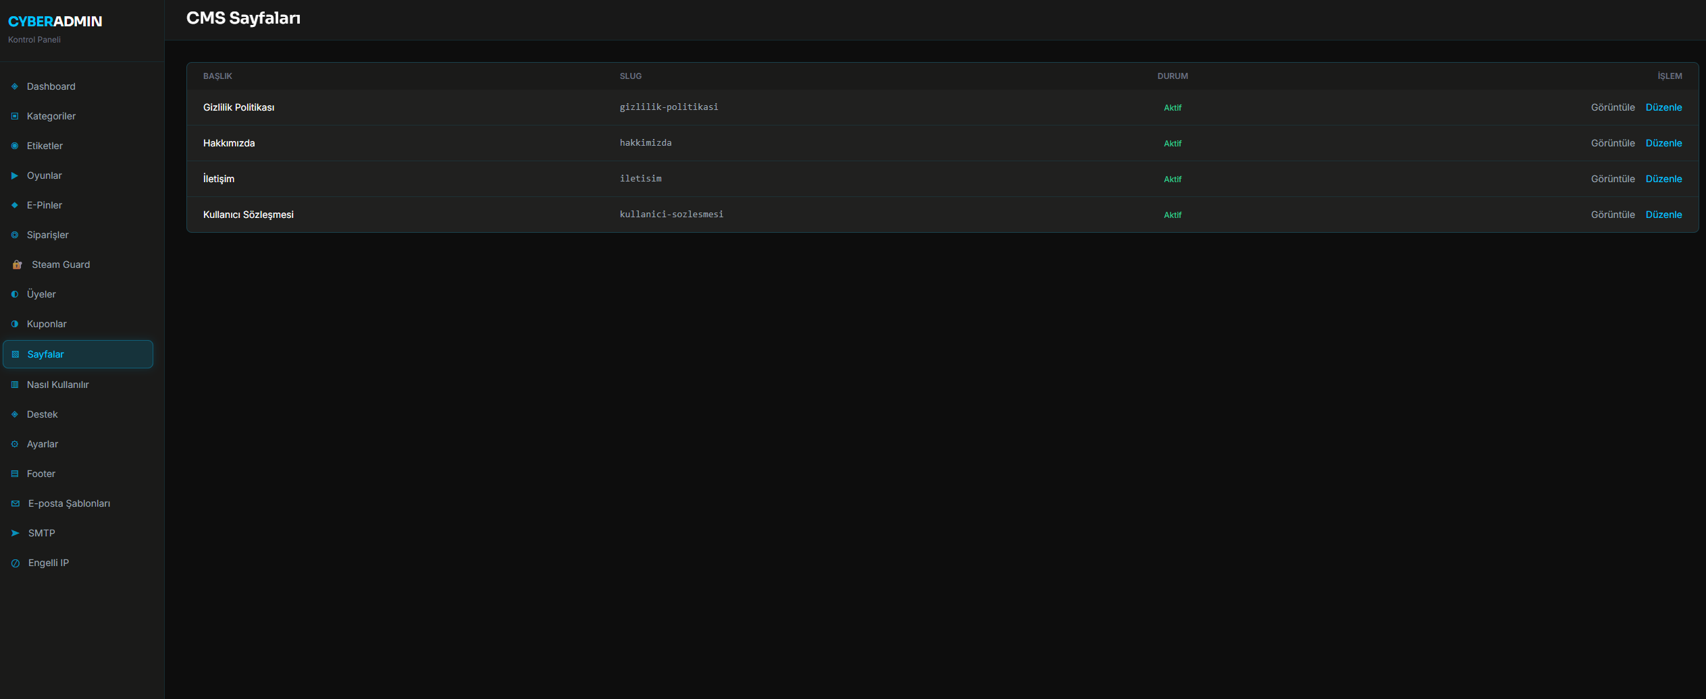Click the Steam Guard lock icon
The image size is (1706, 699).
(18, 264)
